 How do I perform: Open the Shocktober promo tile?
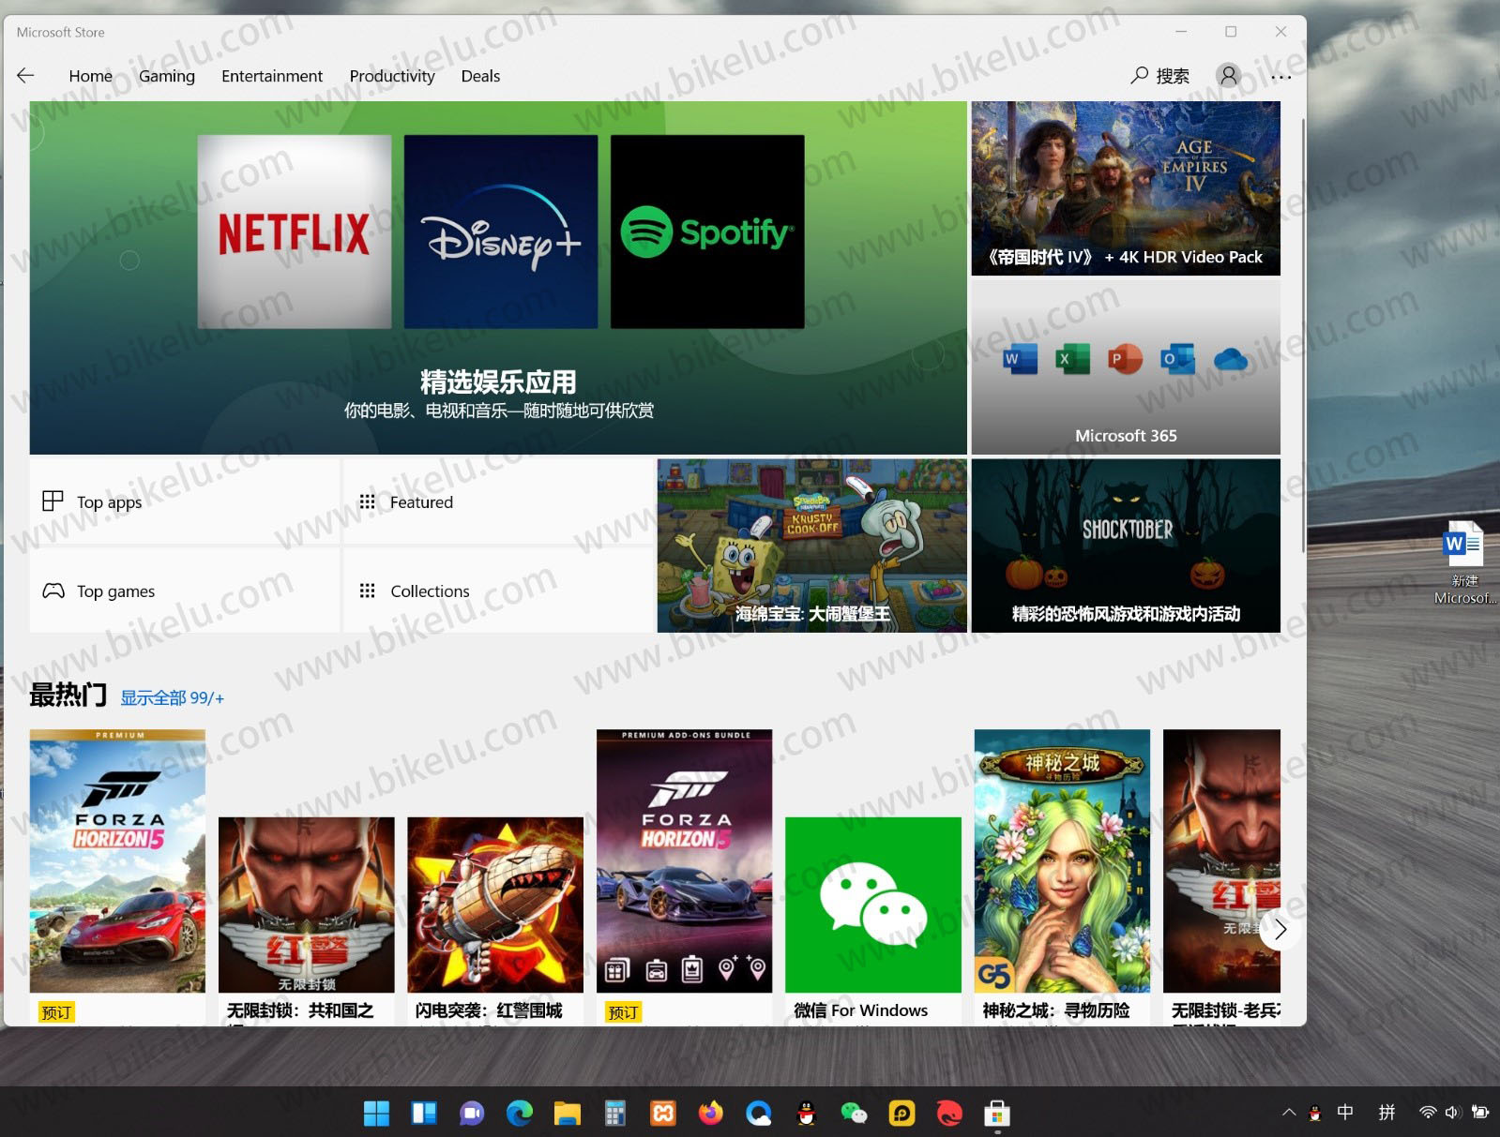point(1126,546)
